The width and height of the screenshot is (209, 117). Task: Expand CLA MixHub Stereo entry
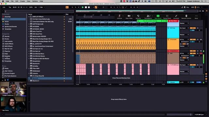(x=29, y=56)
